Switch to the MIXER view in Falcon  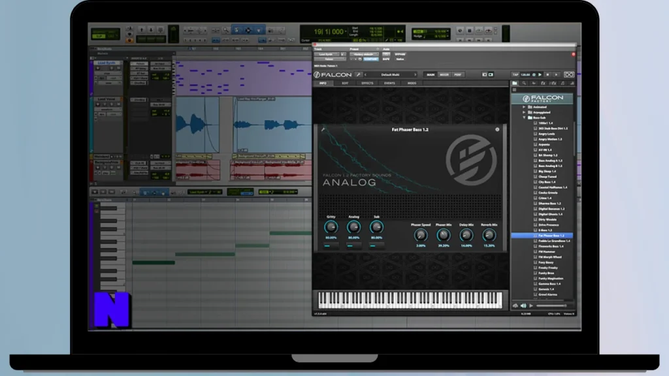pyautogui.click(x=444, y=74)
